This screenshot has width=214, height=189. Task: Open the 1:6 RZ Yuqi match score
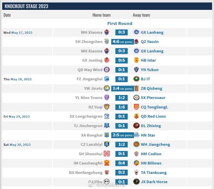122,107
